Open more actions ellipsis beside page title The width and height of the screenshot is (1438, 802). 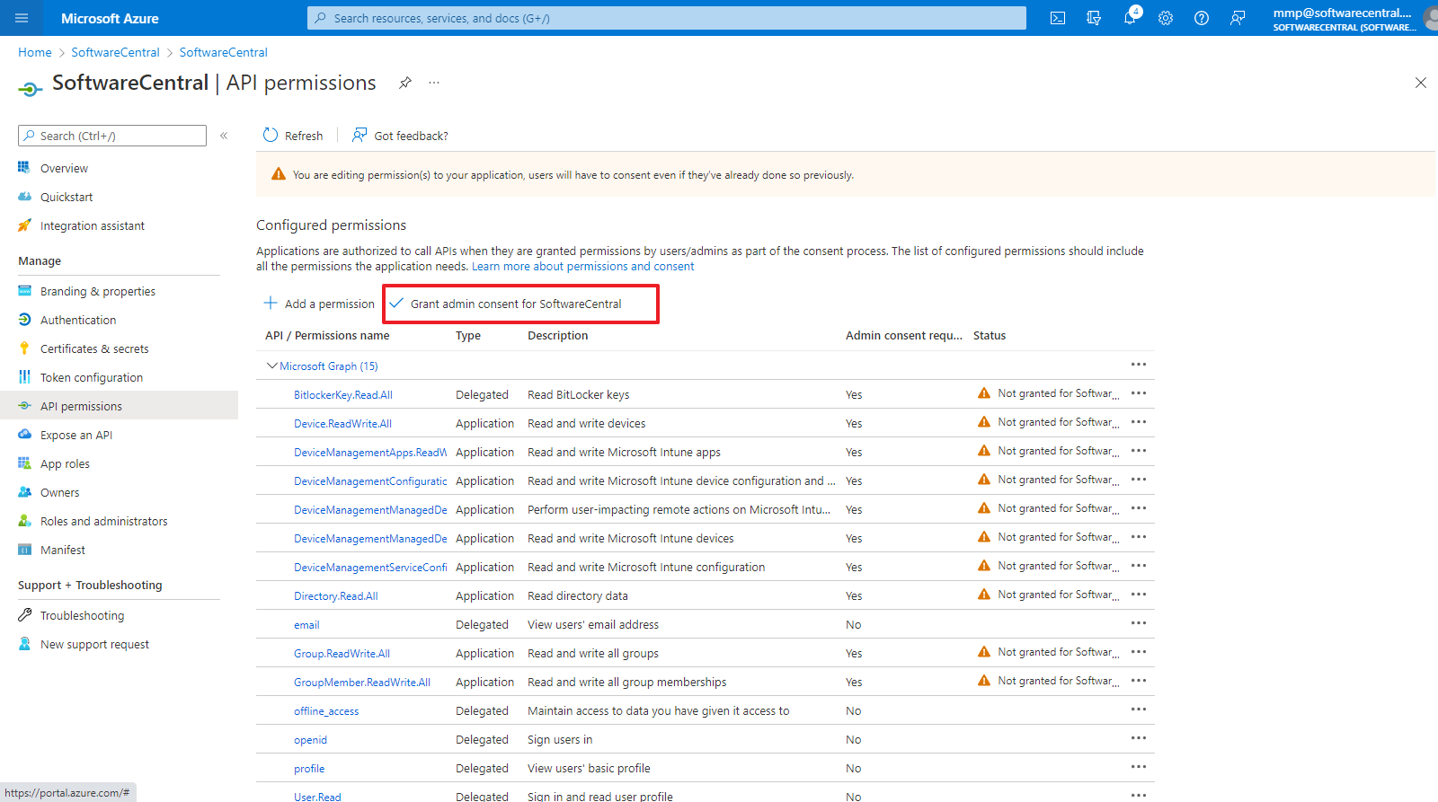pyautogui.click(x=434, y=83)
